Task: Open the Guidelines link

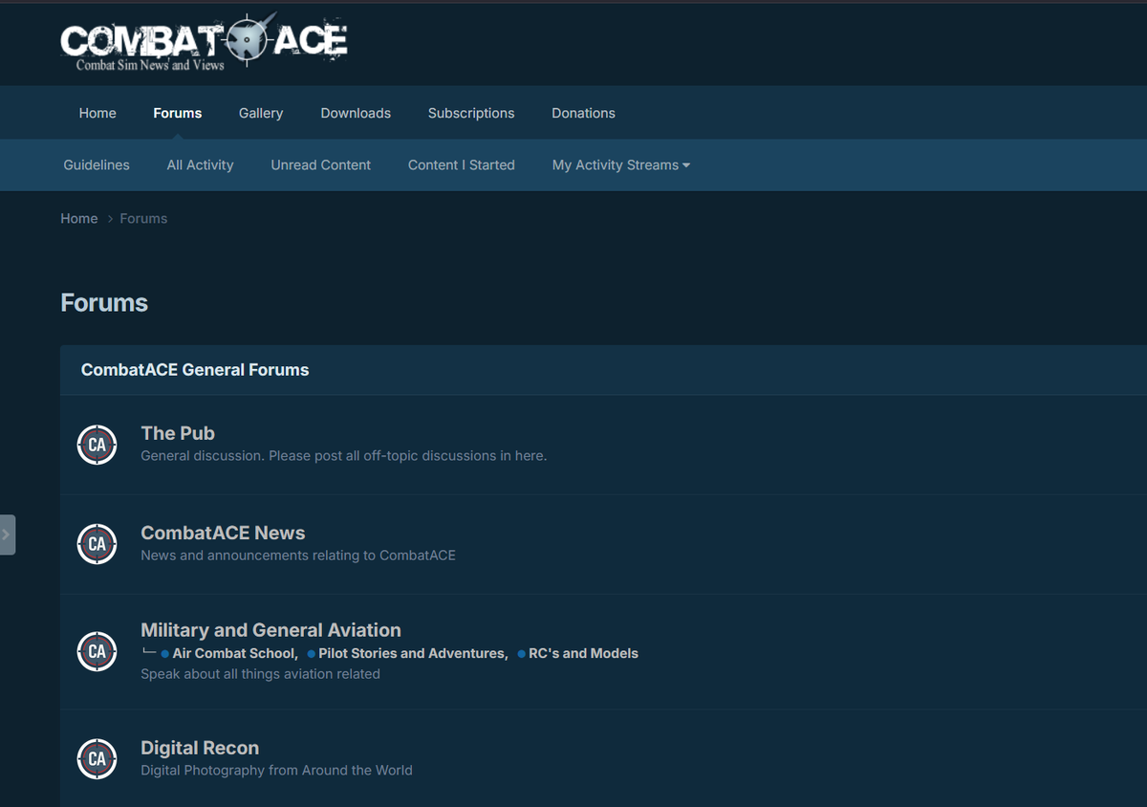Action: (x=97, y=164)
